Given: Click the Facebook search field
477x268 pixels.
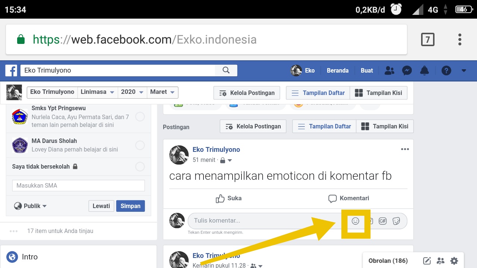Looking at the screenshot, I should [x=118, y=70].
